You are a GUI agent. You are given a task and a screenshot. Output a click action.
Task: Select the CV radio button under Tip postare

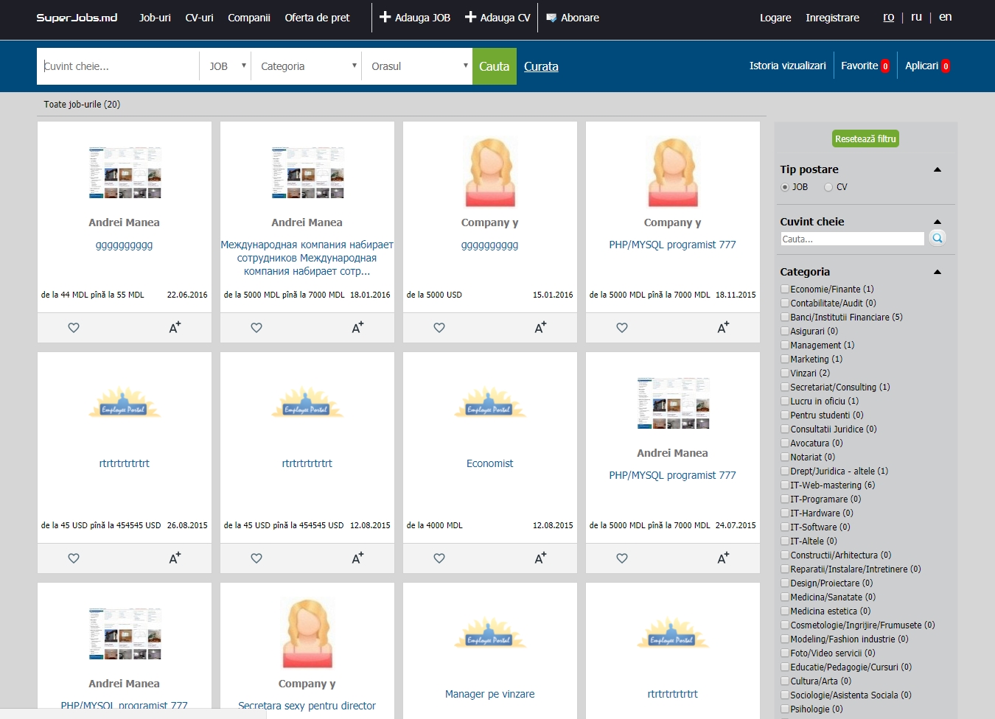(828, 187)
